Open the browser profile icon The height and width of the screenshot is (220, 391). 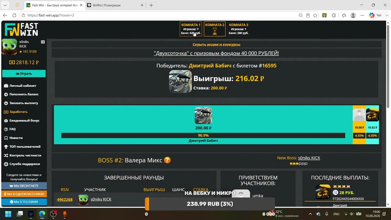click(353, 15)
